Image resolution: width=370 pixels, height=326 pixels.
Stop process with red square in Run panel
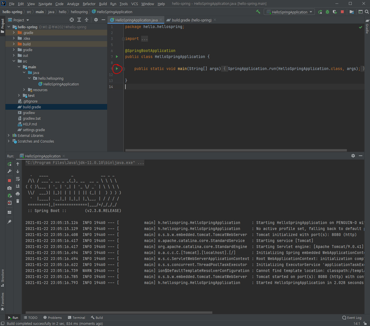click(9, 181)
